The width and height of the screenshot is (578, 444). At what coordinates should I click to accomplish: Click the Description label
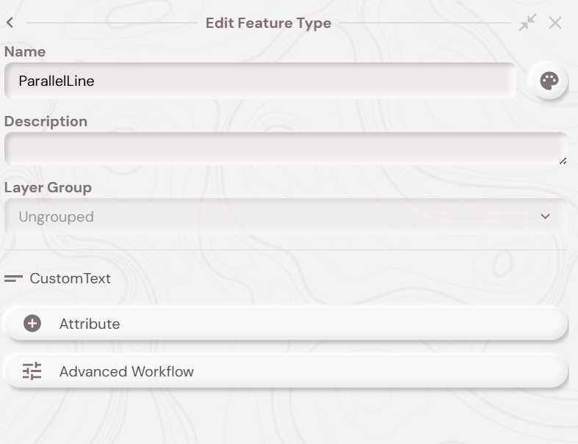[46, 121]
